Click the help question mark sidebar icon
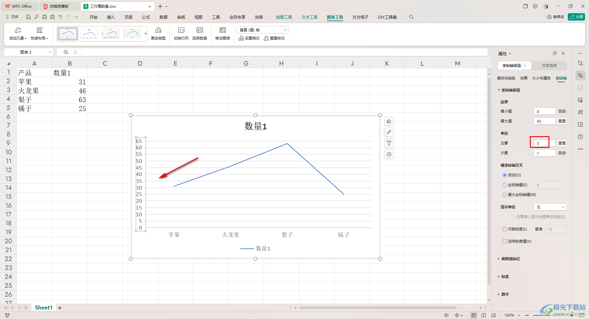Viewport: 589px width, 319px height. (580, 137)
